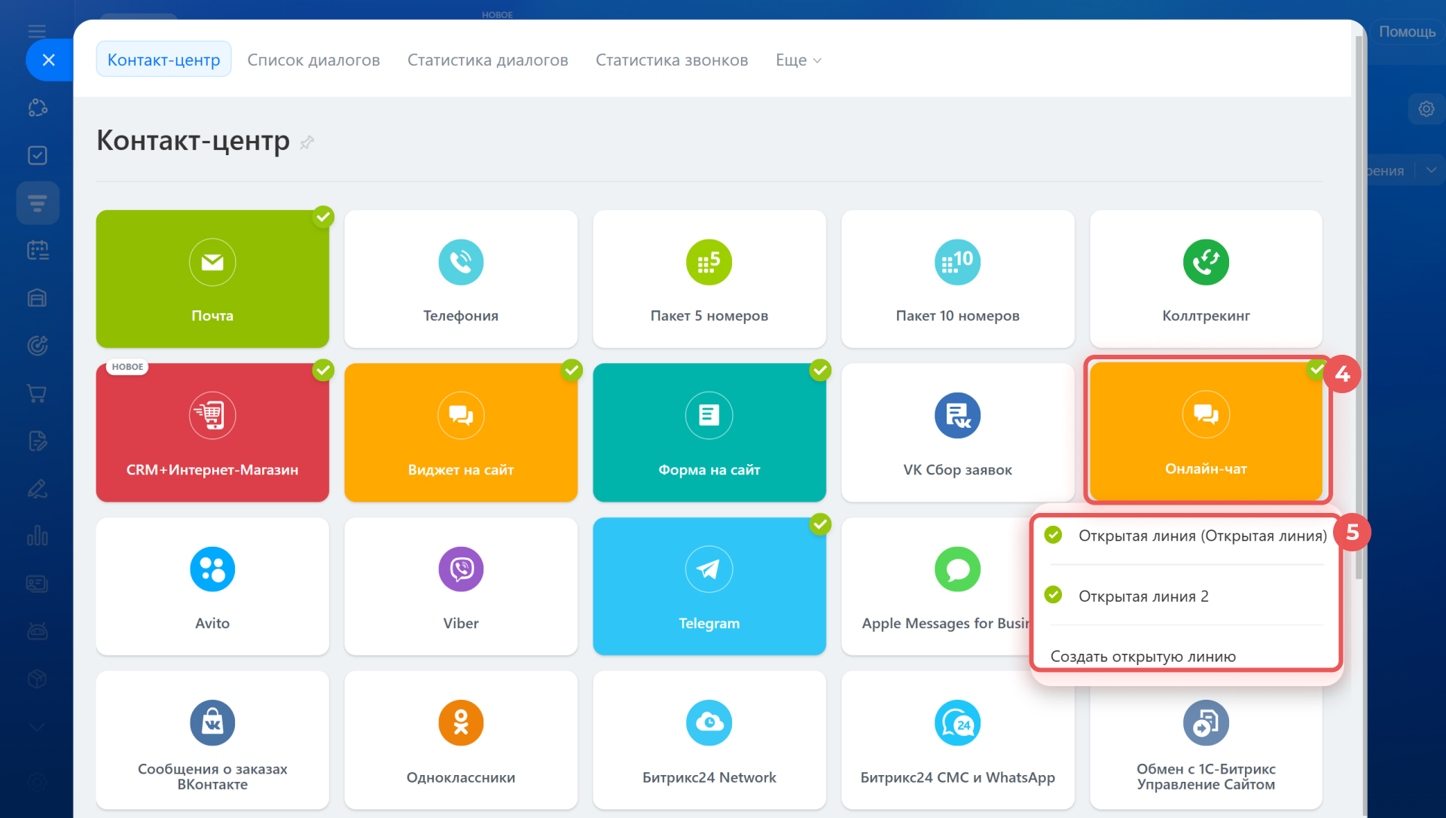Open the robot automation icon in sidebar
The width and height of the screenshot is (1446, 818).
38,631
